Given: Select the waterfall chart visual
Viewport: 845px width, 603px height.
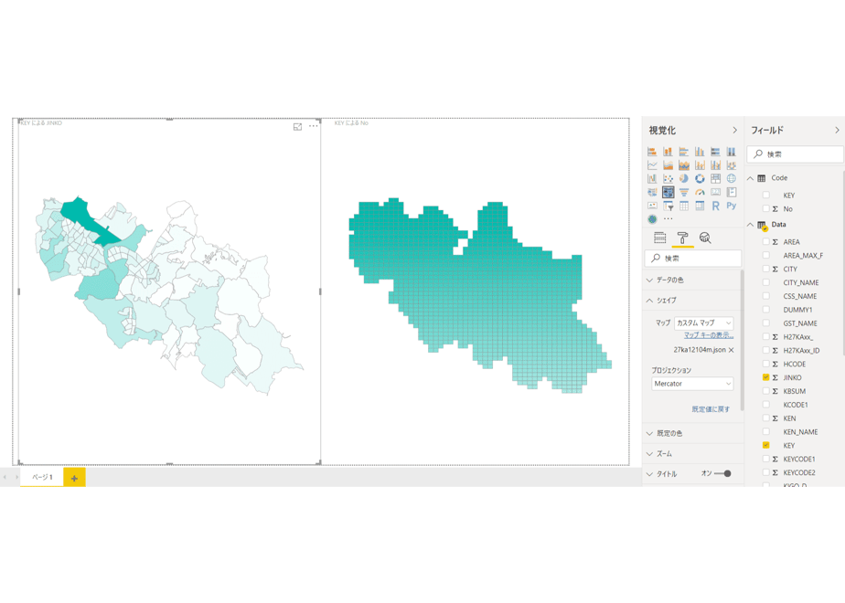Looking at the screenshot, I should pyautogui.click(x=652, y=178).
